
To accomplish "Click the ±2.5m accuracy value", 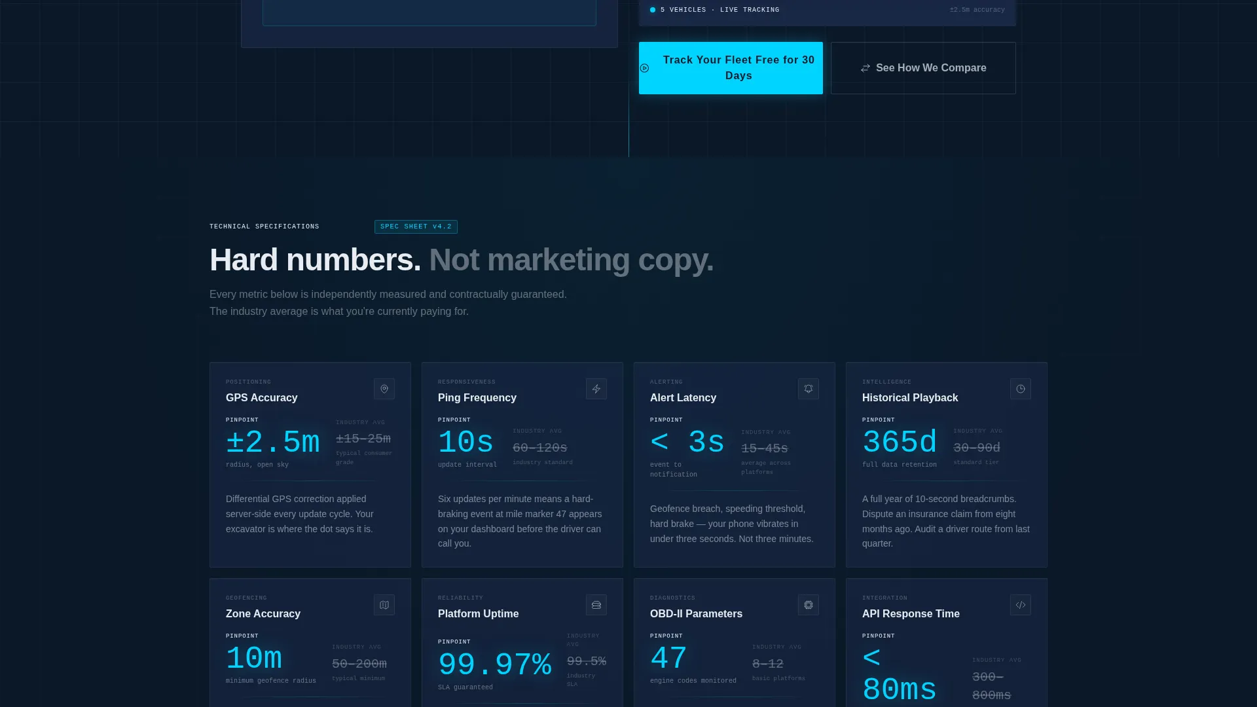I will coord(273,443).
